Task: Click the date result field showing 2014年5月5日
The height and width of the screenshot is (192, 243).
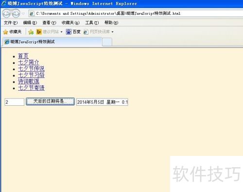Action: point(102,102)
